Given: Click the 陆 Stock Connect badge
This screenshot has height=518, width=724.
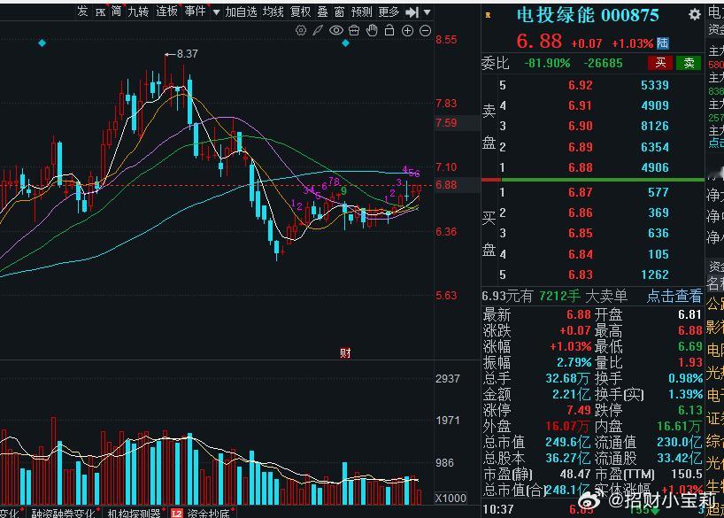Looking at the screenshot, I should pos(663,43).
